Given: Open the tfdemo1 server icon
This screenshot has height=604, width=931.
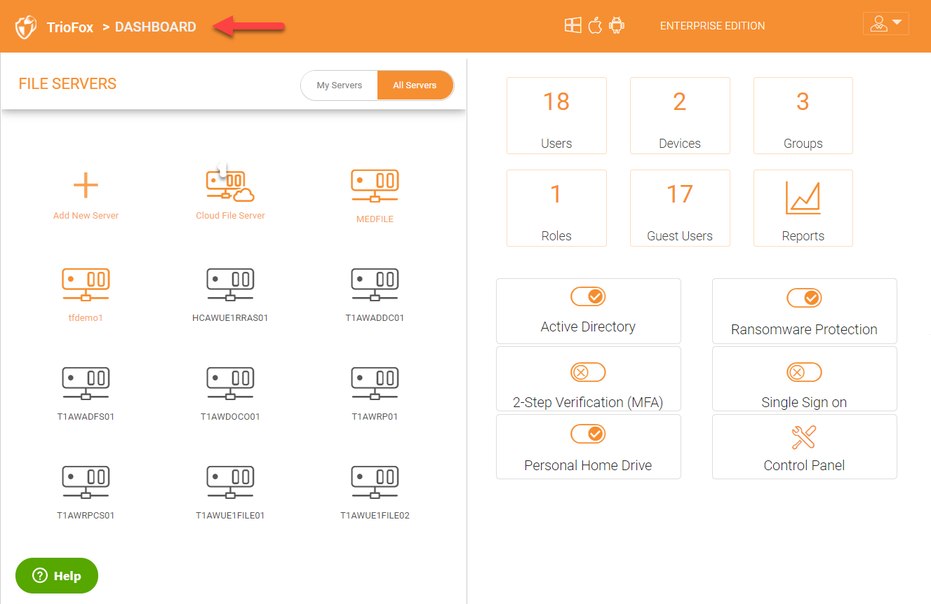Looking at the screenshot, I should pyautogui.click(x=86, y=284).
